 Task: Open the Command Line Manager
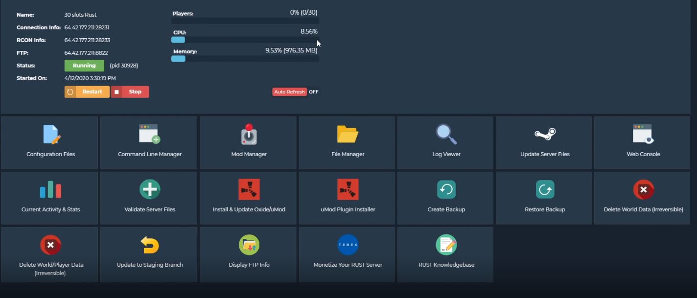(x=149, y=142)
